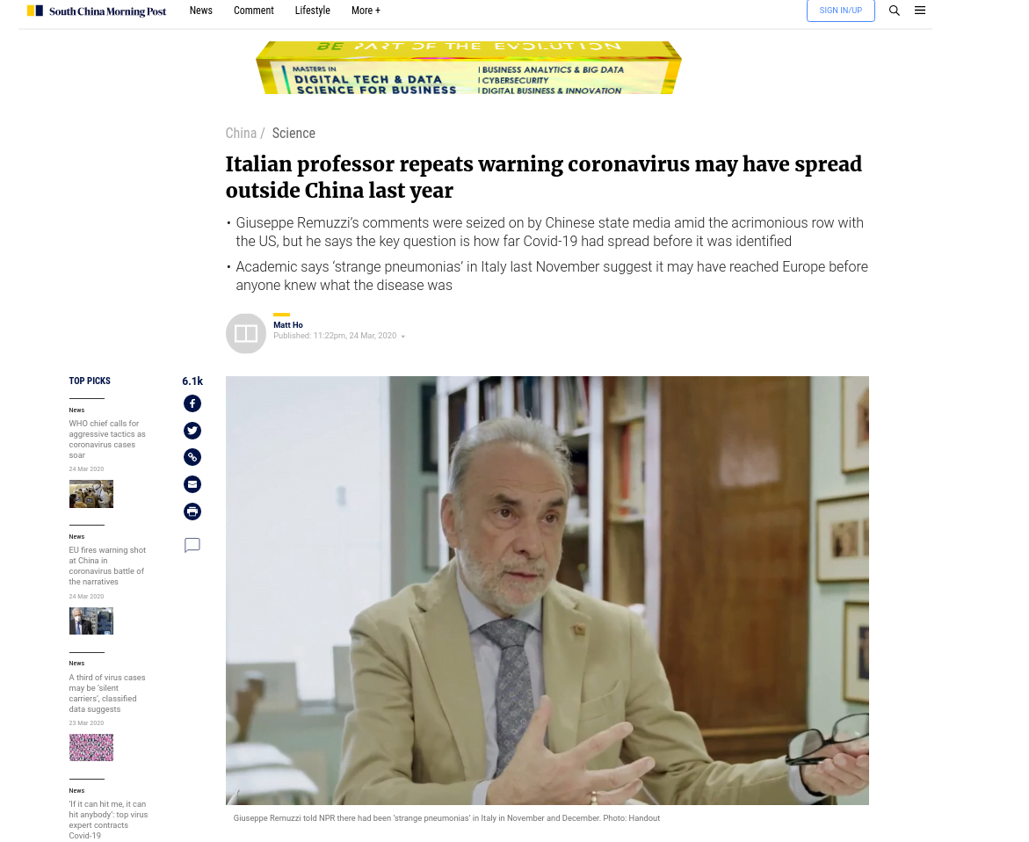1029x842 pixels.
Task: Open the search magnifier icon
Action: pyautogui.click(x=894, y=11)
